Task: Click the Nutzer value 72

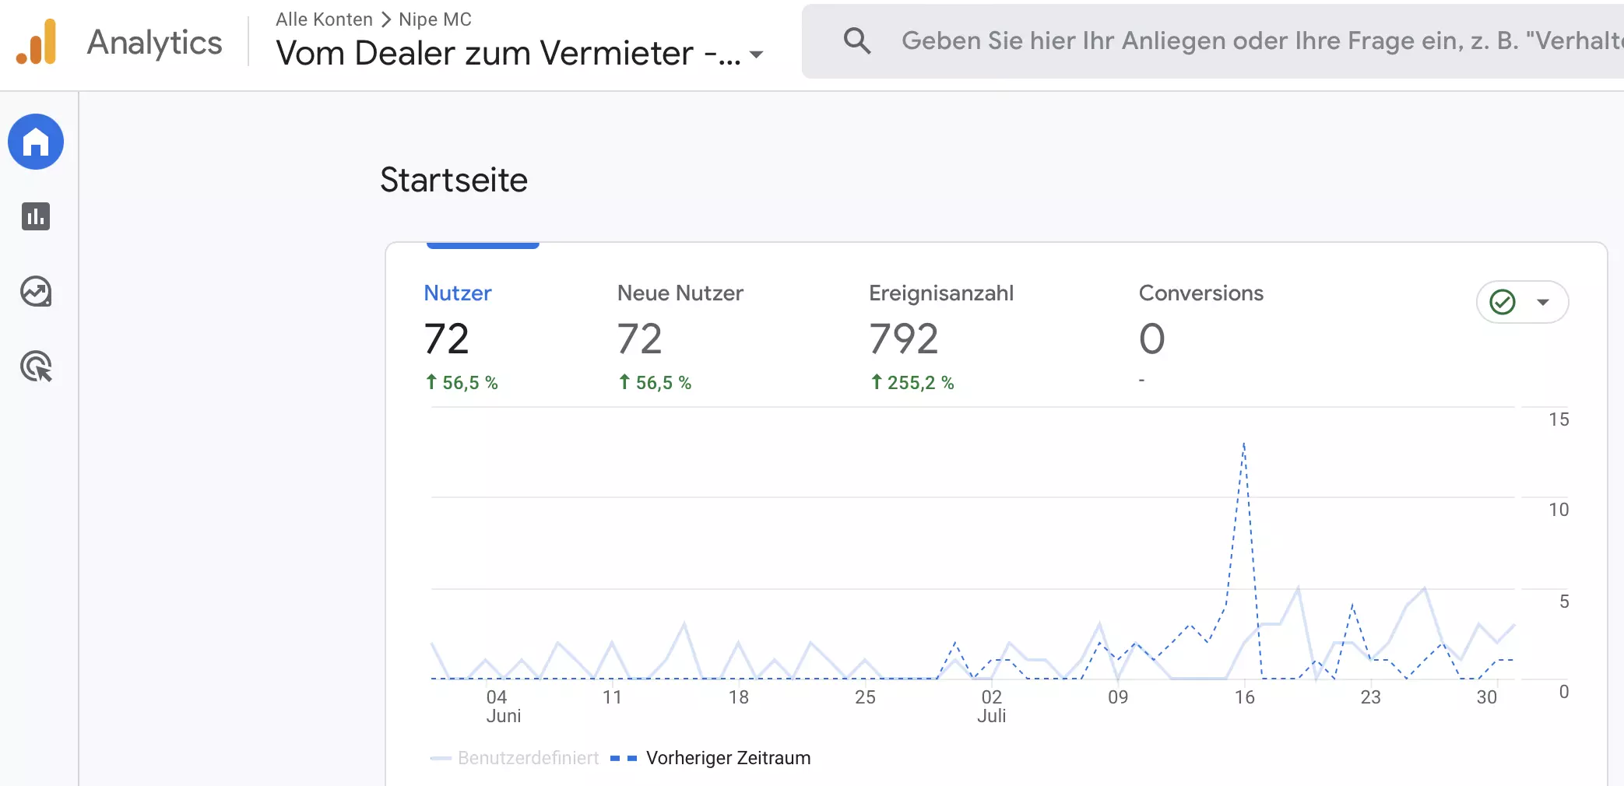Action: point(447,339)
